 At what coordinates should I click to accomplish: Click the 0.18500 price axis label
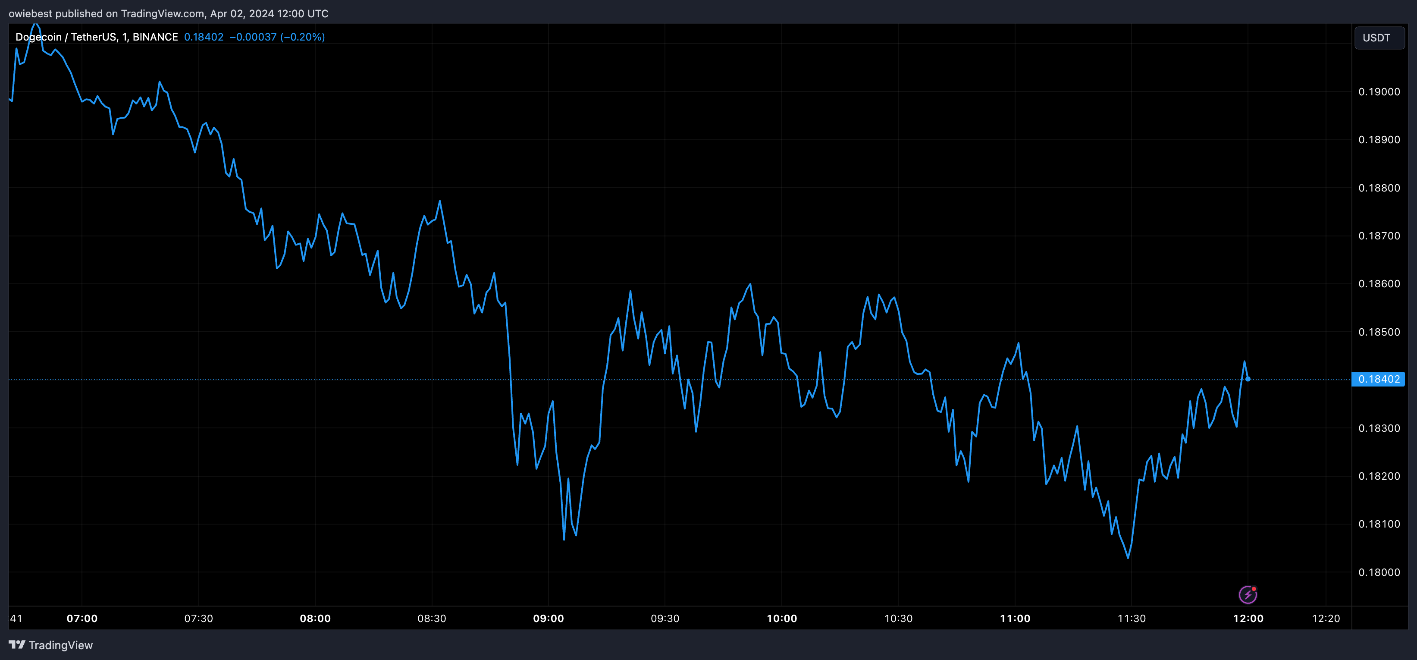pos(1379,332)
